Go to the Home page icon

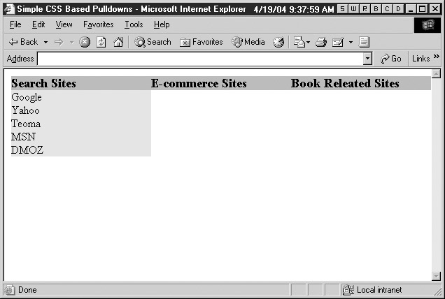tap(118, 42)
